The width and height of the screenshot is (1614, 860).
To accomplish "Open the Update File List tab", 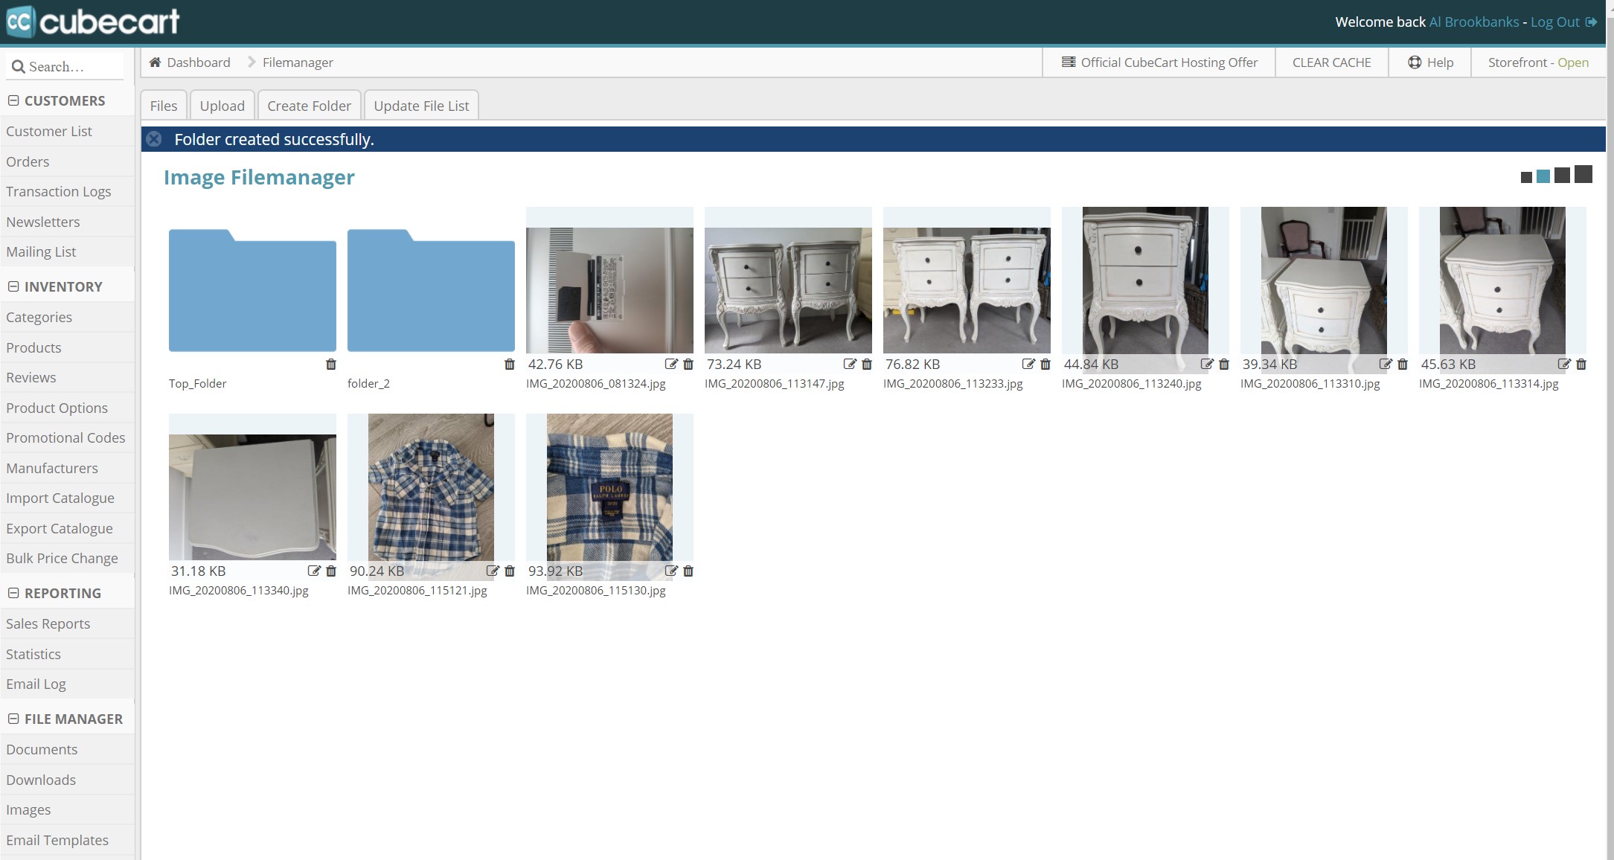I will tap(421, 105).
